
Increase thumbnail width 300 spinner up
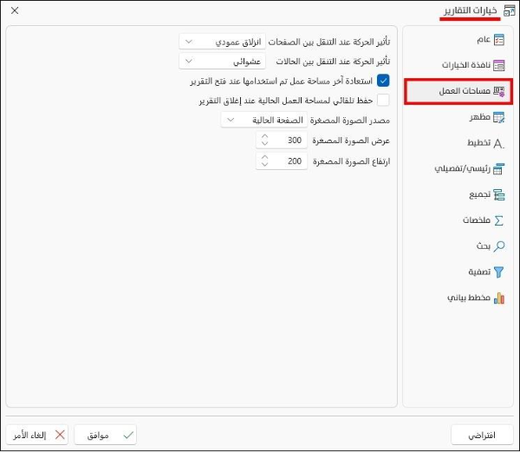[264, 137]
